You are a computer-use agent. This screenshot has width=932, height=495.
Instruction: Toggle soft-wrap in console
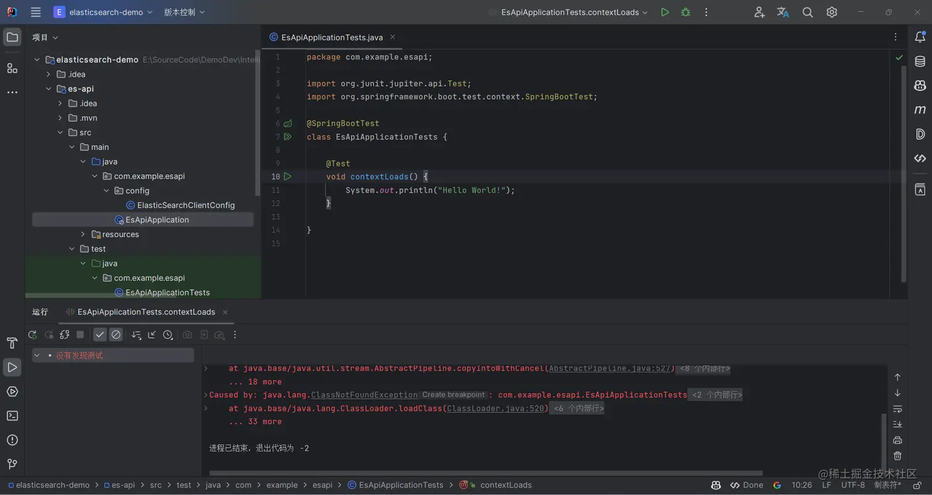pos(897,408)
